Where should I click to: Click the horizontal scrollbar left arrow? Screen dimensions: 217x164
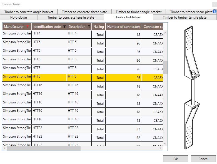click(x=4, y=148)
